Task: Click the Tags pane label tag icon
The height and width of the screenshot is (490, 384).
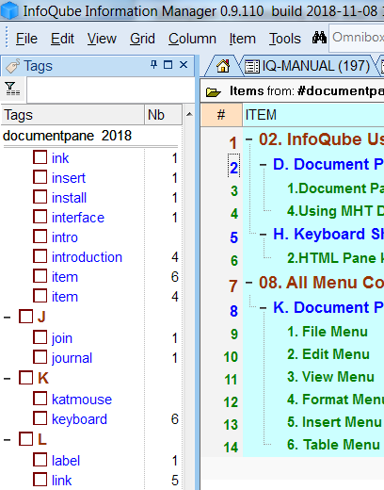Action: 12,66
